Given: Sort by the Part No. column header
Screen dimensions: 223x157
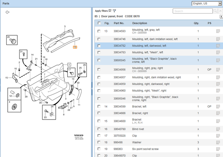Looking at the screenshot, I should tap(119, 23).
